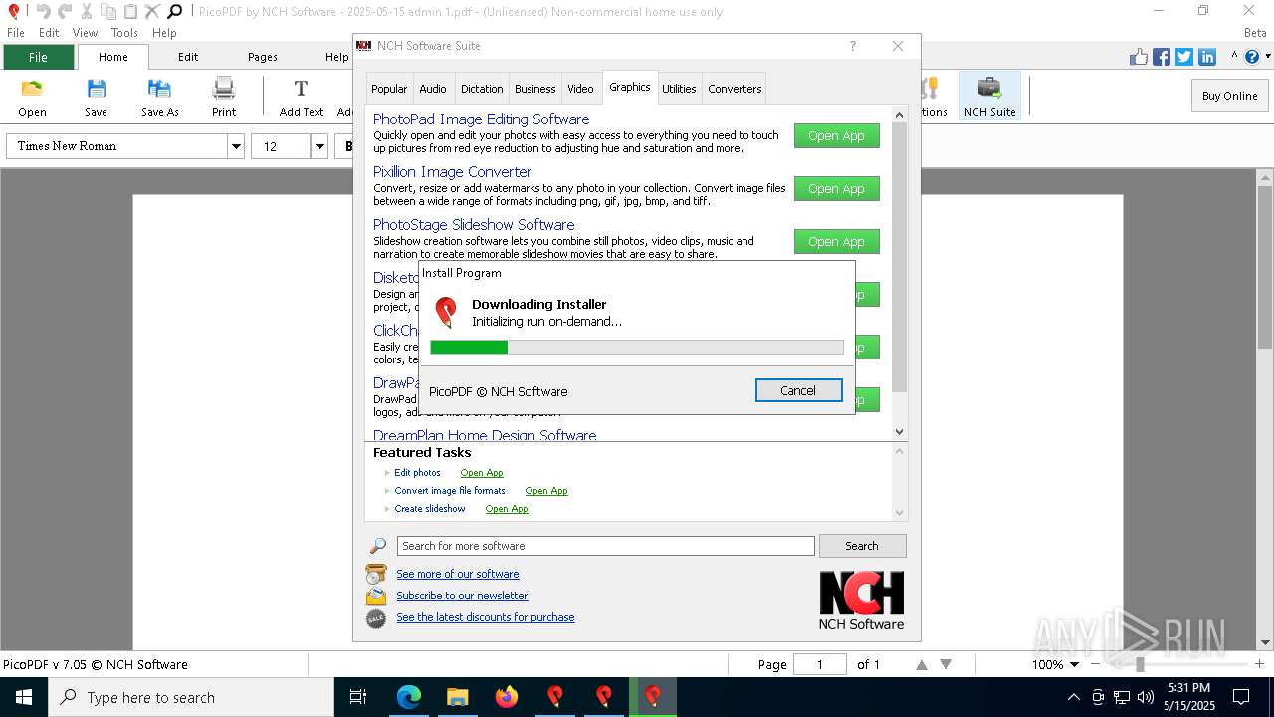Open File Explorer from the taskbar

tap(457, 697)
